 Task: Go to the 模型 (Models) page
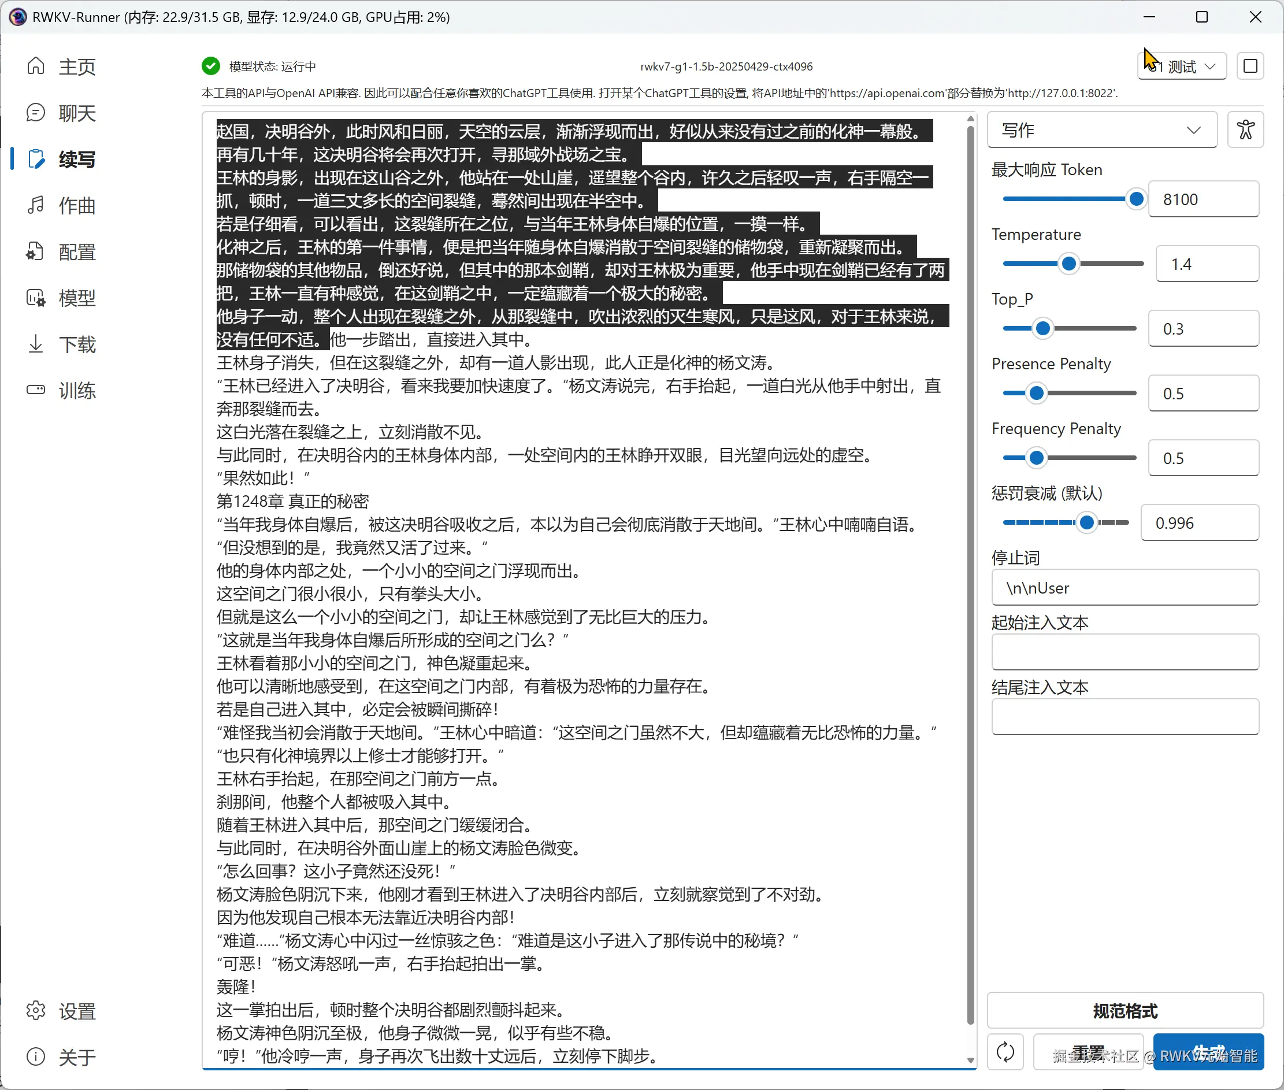pyautogui.click(x=77, y=298)
